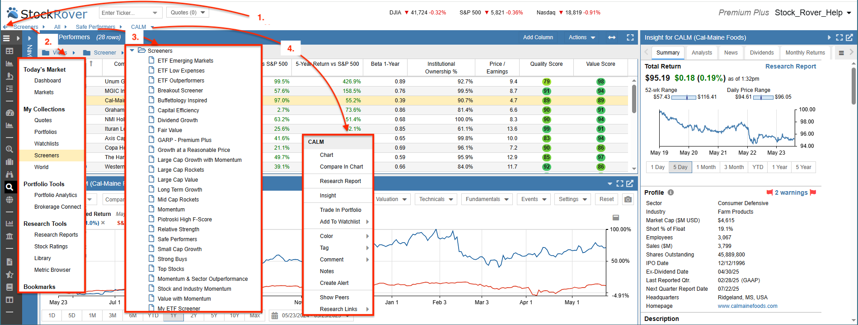Open the Actions dropdown in table header
Screen dimensions: 858x325
click(581, 37)
